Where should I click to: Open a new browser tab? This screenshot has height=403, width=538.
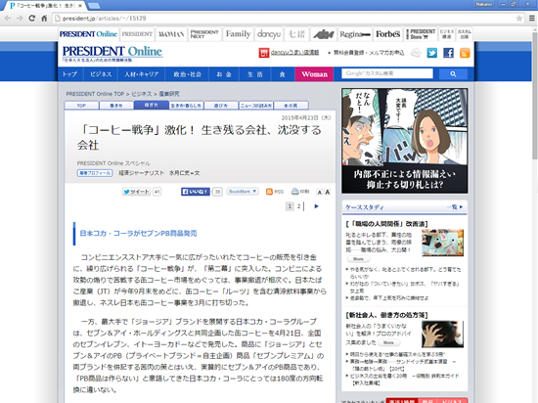tap(94, 6)
